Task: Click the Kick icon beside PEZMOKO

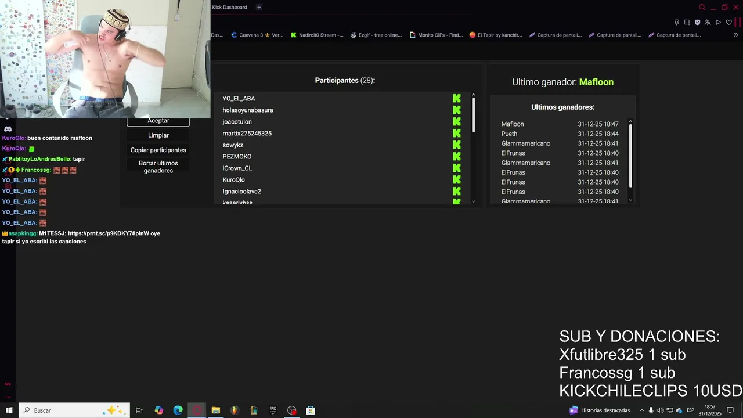Action: pos(457,157)
